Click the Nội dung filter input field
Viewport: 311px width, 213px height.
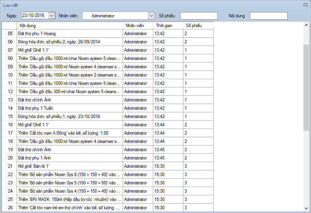pos(269,16)
